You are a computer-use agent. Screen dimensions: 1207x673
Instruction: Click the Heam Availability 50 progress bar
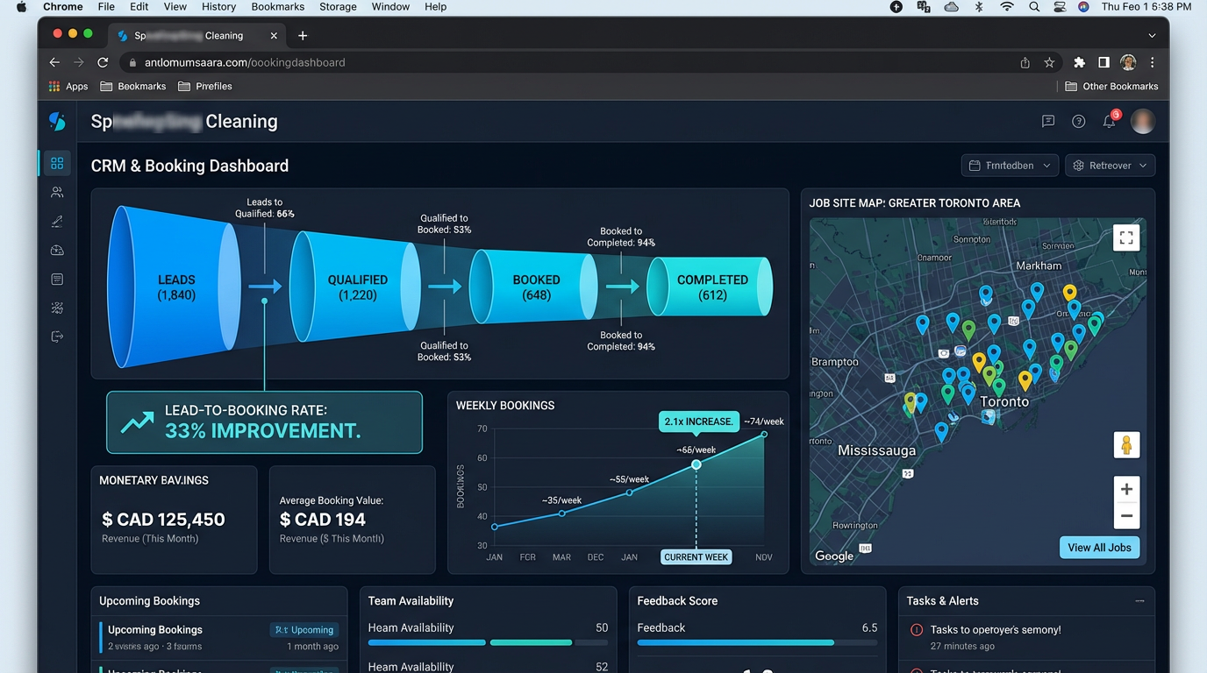coord(488,642)
